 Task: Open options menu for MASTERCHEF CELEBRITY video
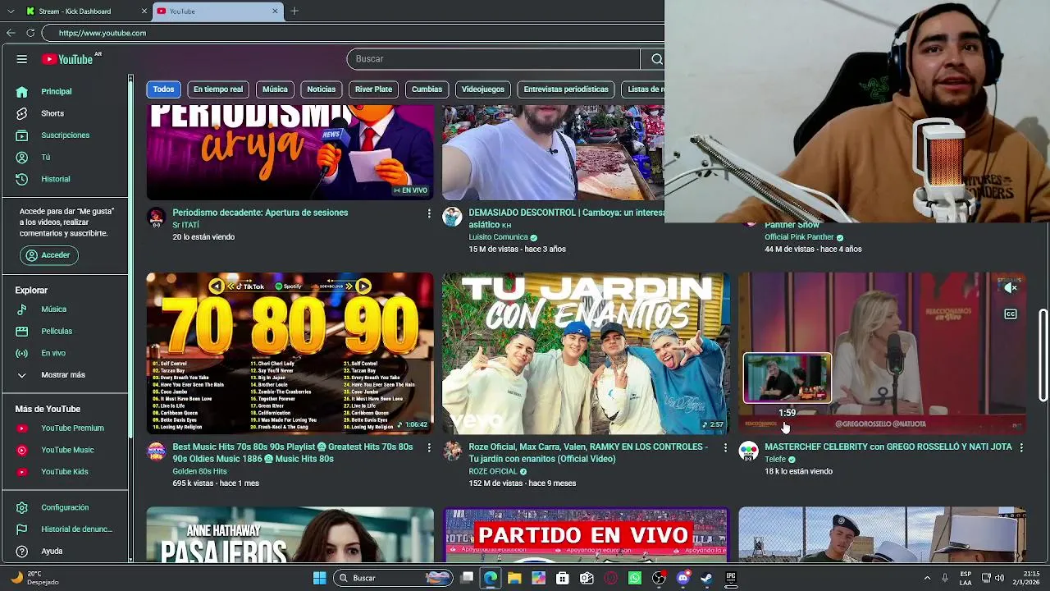1020,447
